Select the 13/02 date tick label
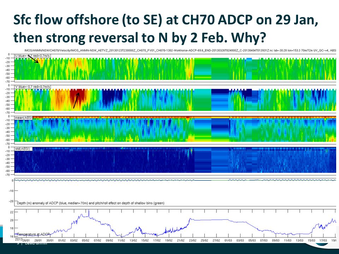Screen dimensions: 339x254 pyautogui.click(x=133, y=240)
